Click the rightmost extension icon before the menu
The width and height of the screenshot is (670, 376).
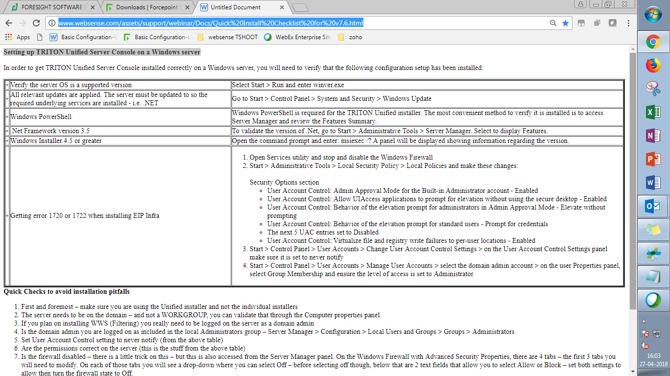pos(613,23)
